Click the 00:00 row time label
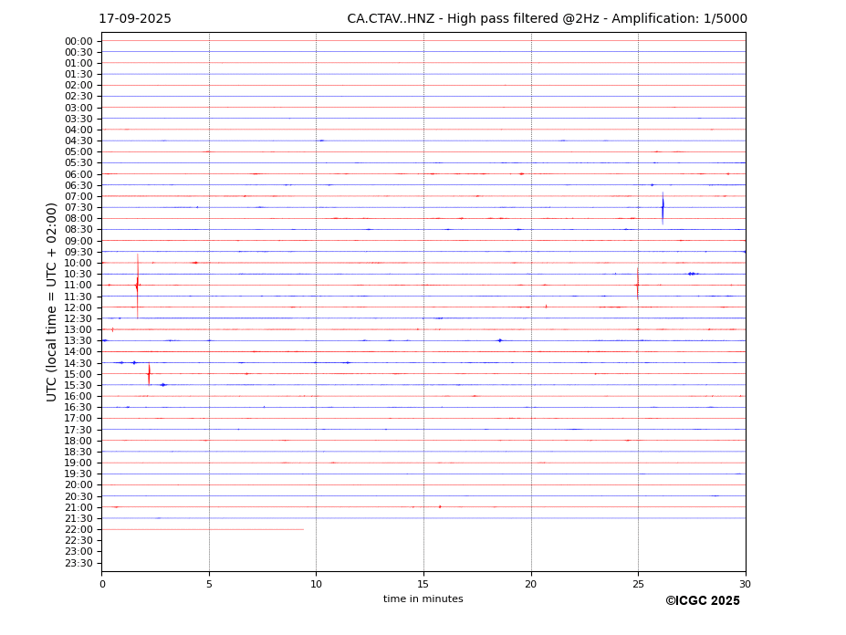The image size is (846, 635). (x=78, y=42)
